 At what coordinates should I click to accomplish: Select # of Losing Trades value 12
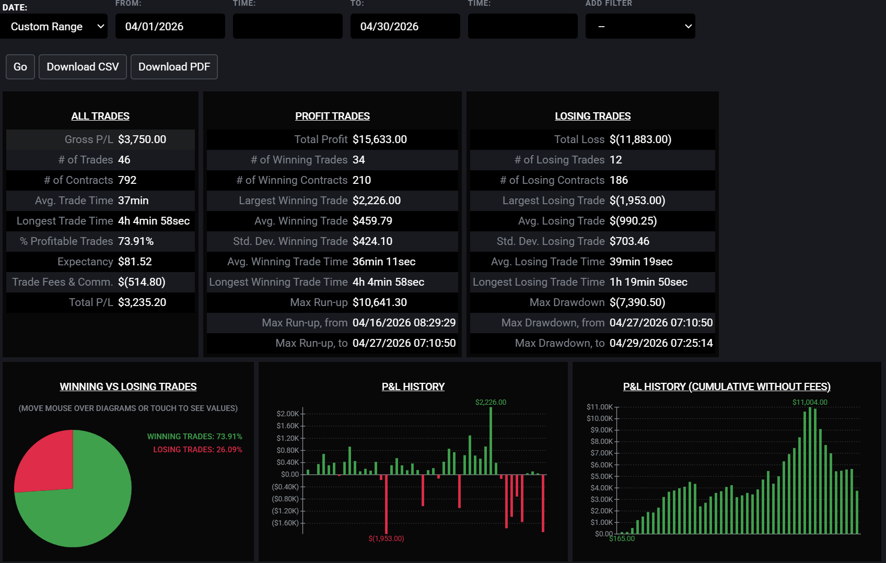(x=616, y=160)
